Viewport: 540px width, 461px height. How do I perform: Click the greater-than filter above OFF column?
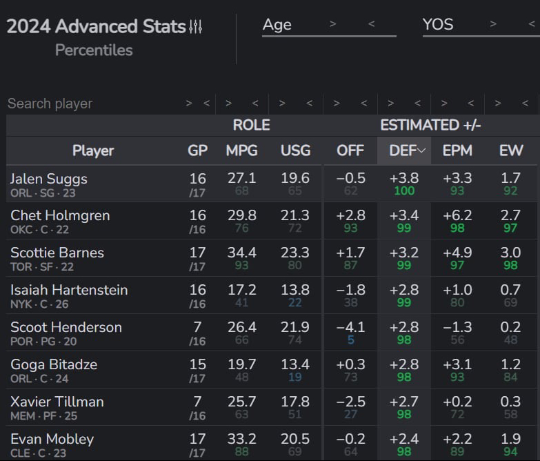pos(337,104)
